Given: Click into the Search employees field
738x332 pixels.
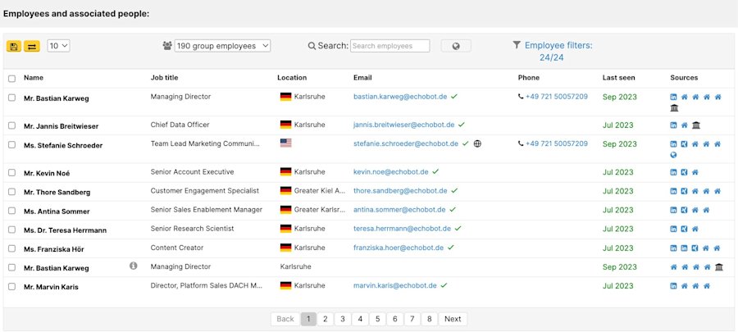Looking at the screenshot, I should (x=390, y=46).
